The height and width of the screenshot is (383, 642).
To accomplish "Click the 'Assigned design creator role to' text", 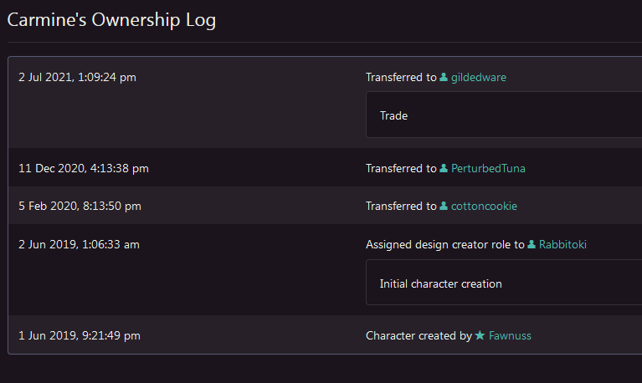I will (x=444, y=245).
